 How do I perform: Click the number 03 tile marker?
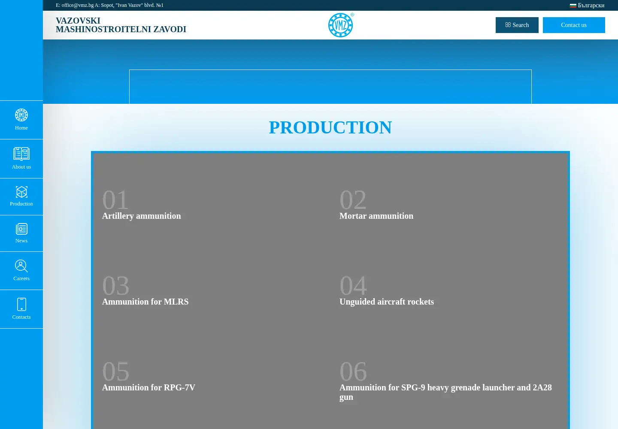tap(116, 286)
